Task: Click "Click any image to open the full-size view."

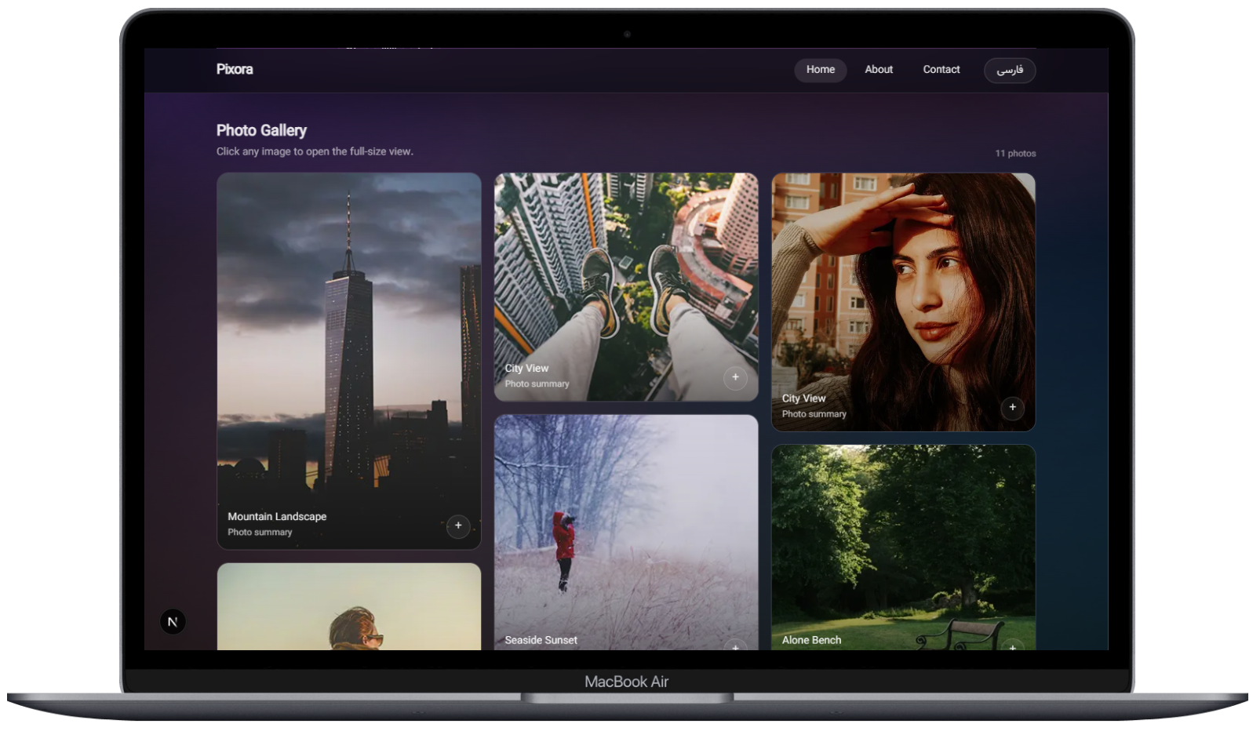Action: (x=315, y=151)
